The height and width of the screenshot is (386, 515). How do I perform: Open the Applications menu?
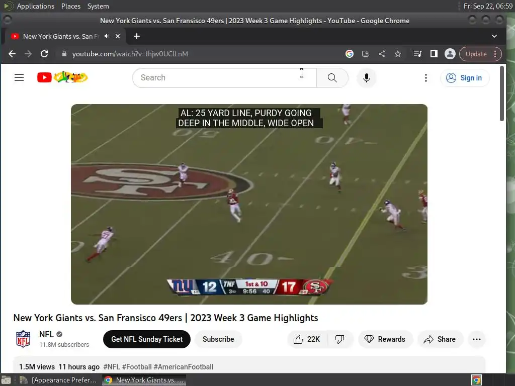(36, 6)
